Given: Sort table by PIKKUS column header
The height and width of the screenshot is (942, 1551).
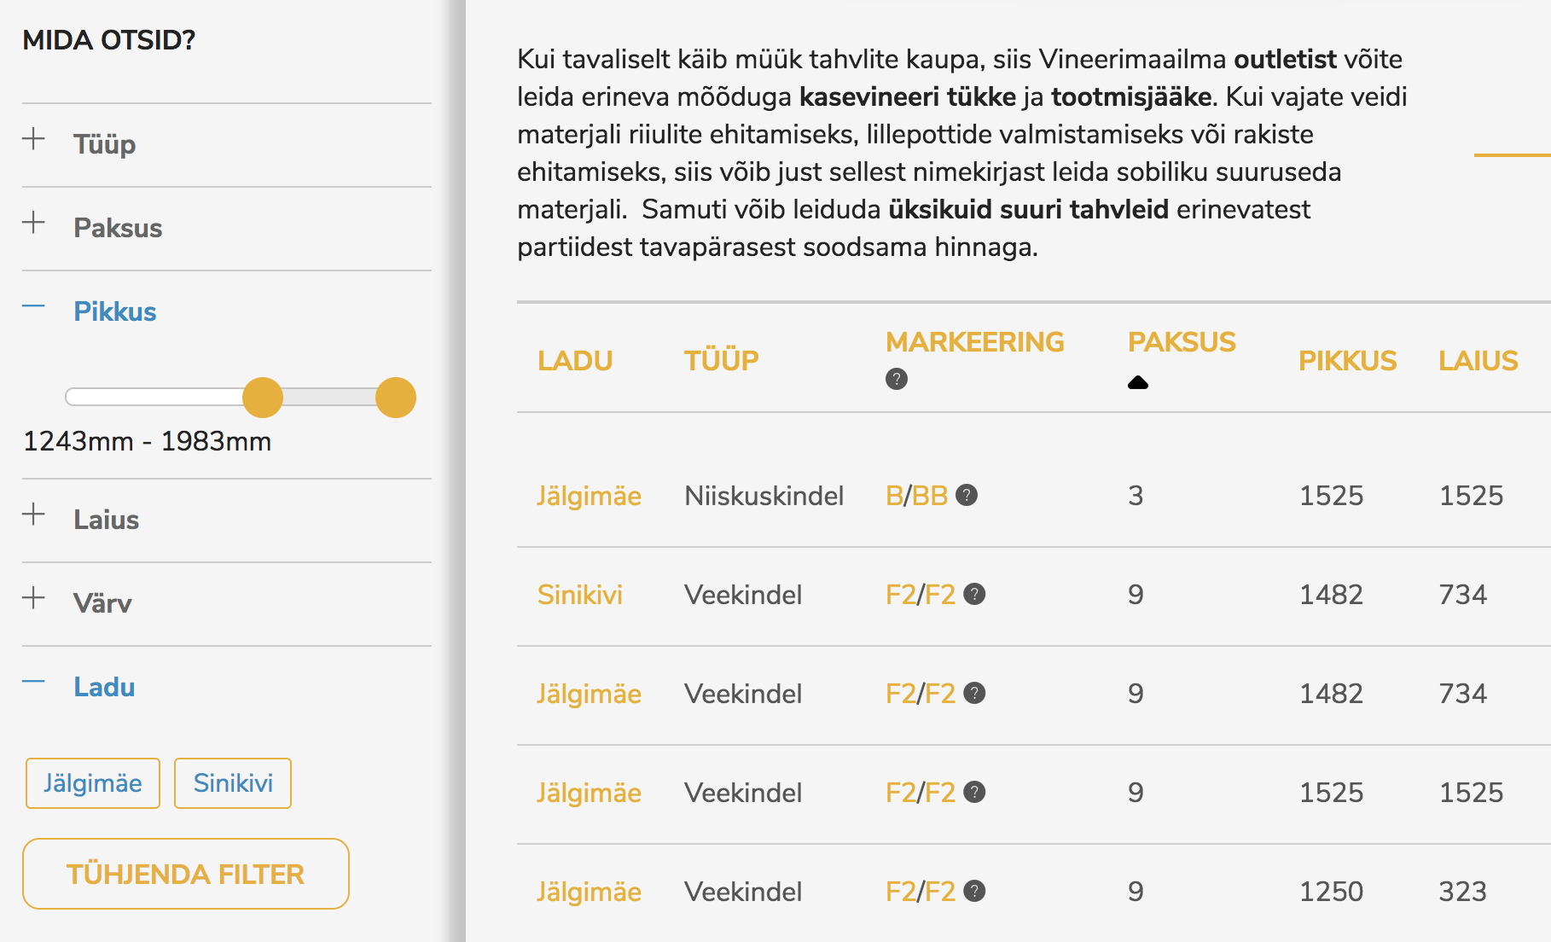Looking at the screenshot, I should pos(1347,361).
